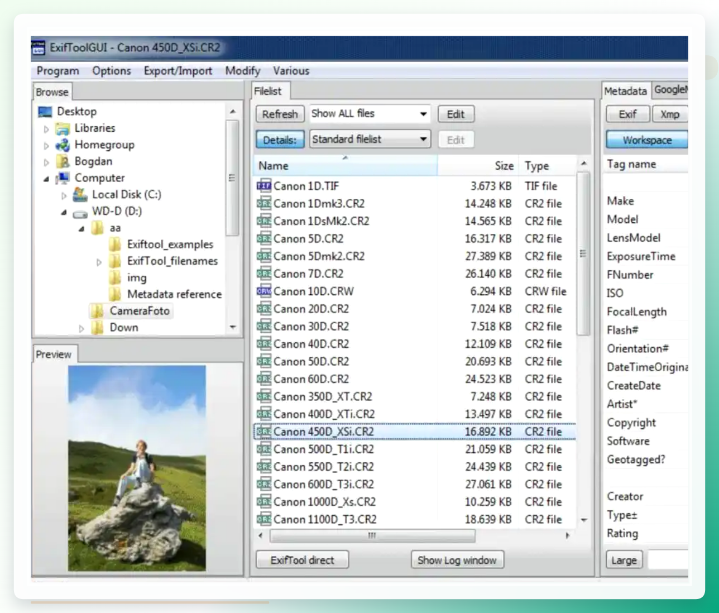The width and height of the screenshot is (719, 613).
Task: Click the Xmp button in Metadata panel
Action: tap(670, 114)
